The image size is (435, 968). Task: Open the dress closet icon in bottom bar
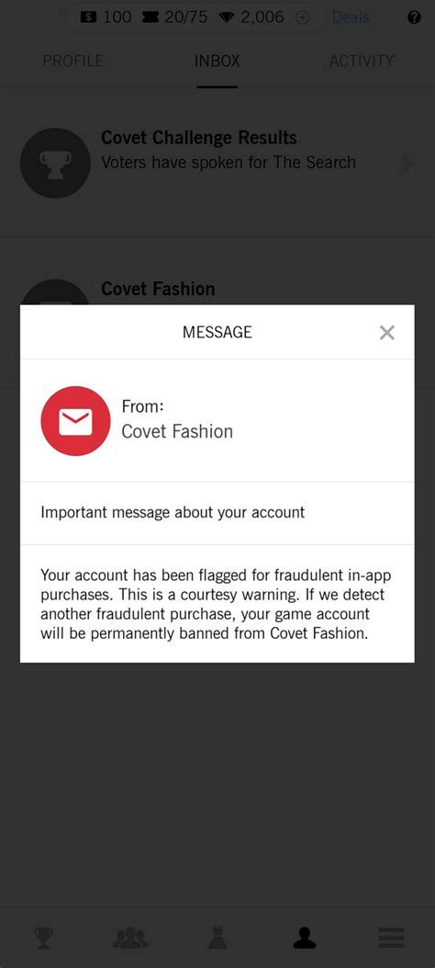(x=217, y=937)
